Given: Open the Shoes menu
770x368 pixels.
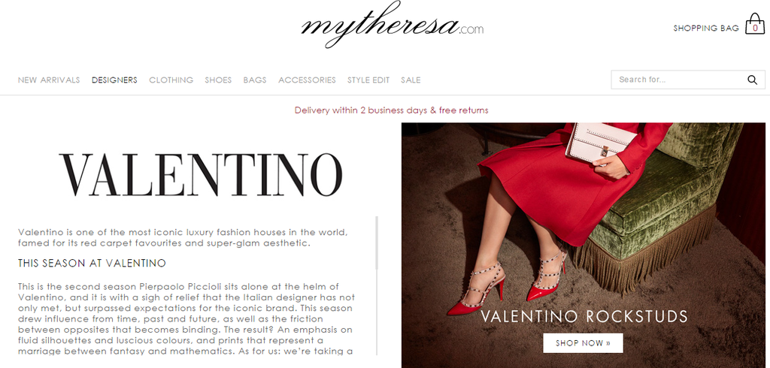Looking at the screenshot, I should 218,80.
